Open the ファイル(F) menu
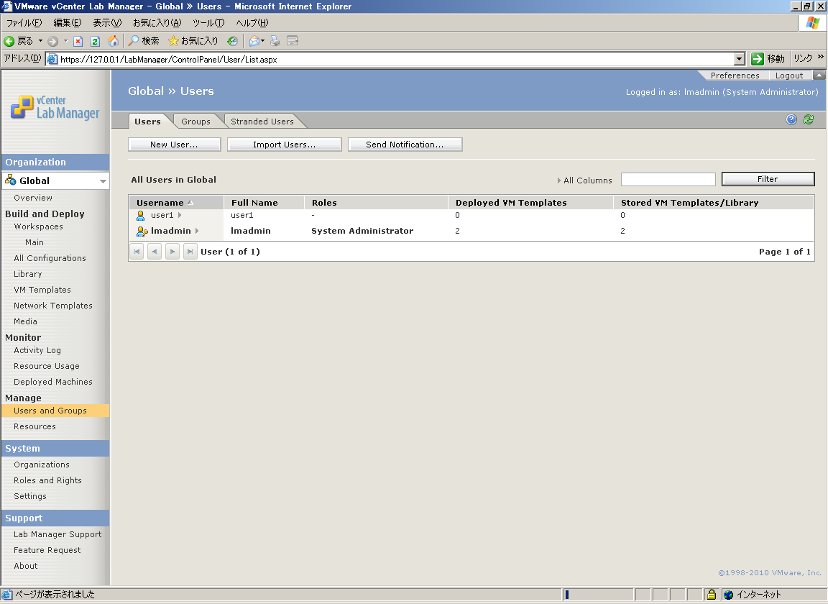 [24, 23]
